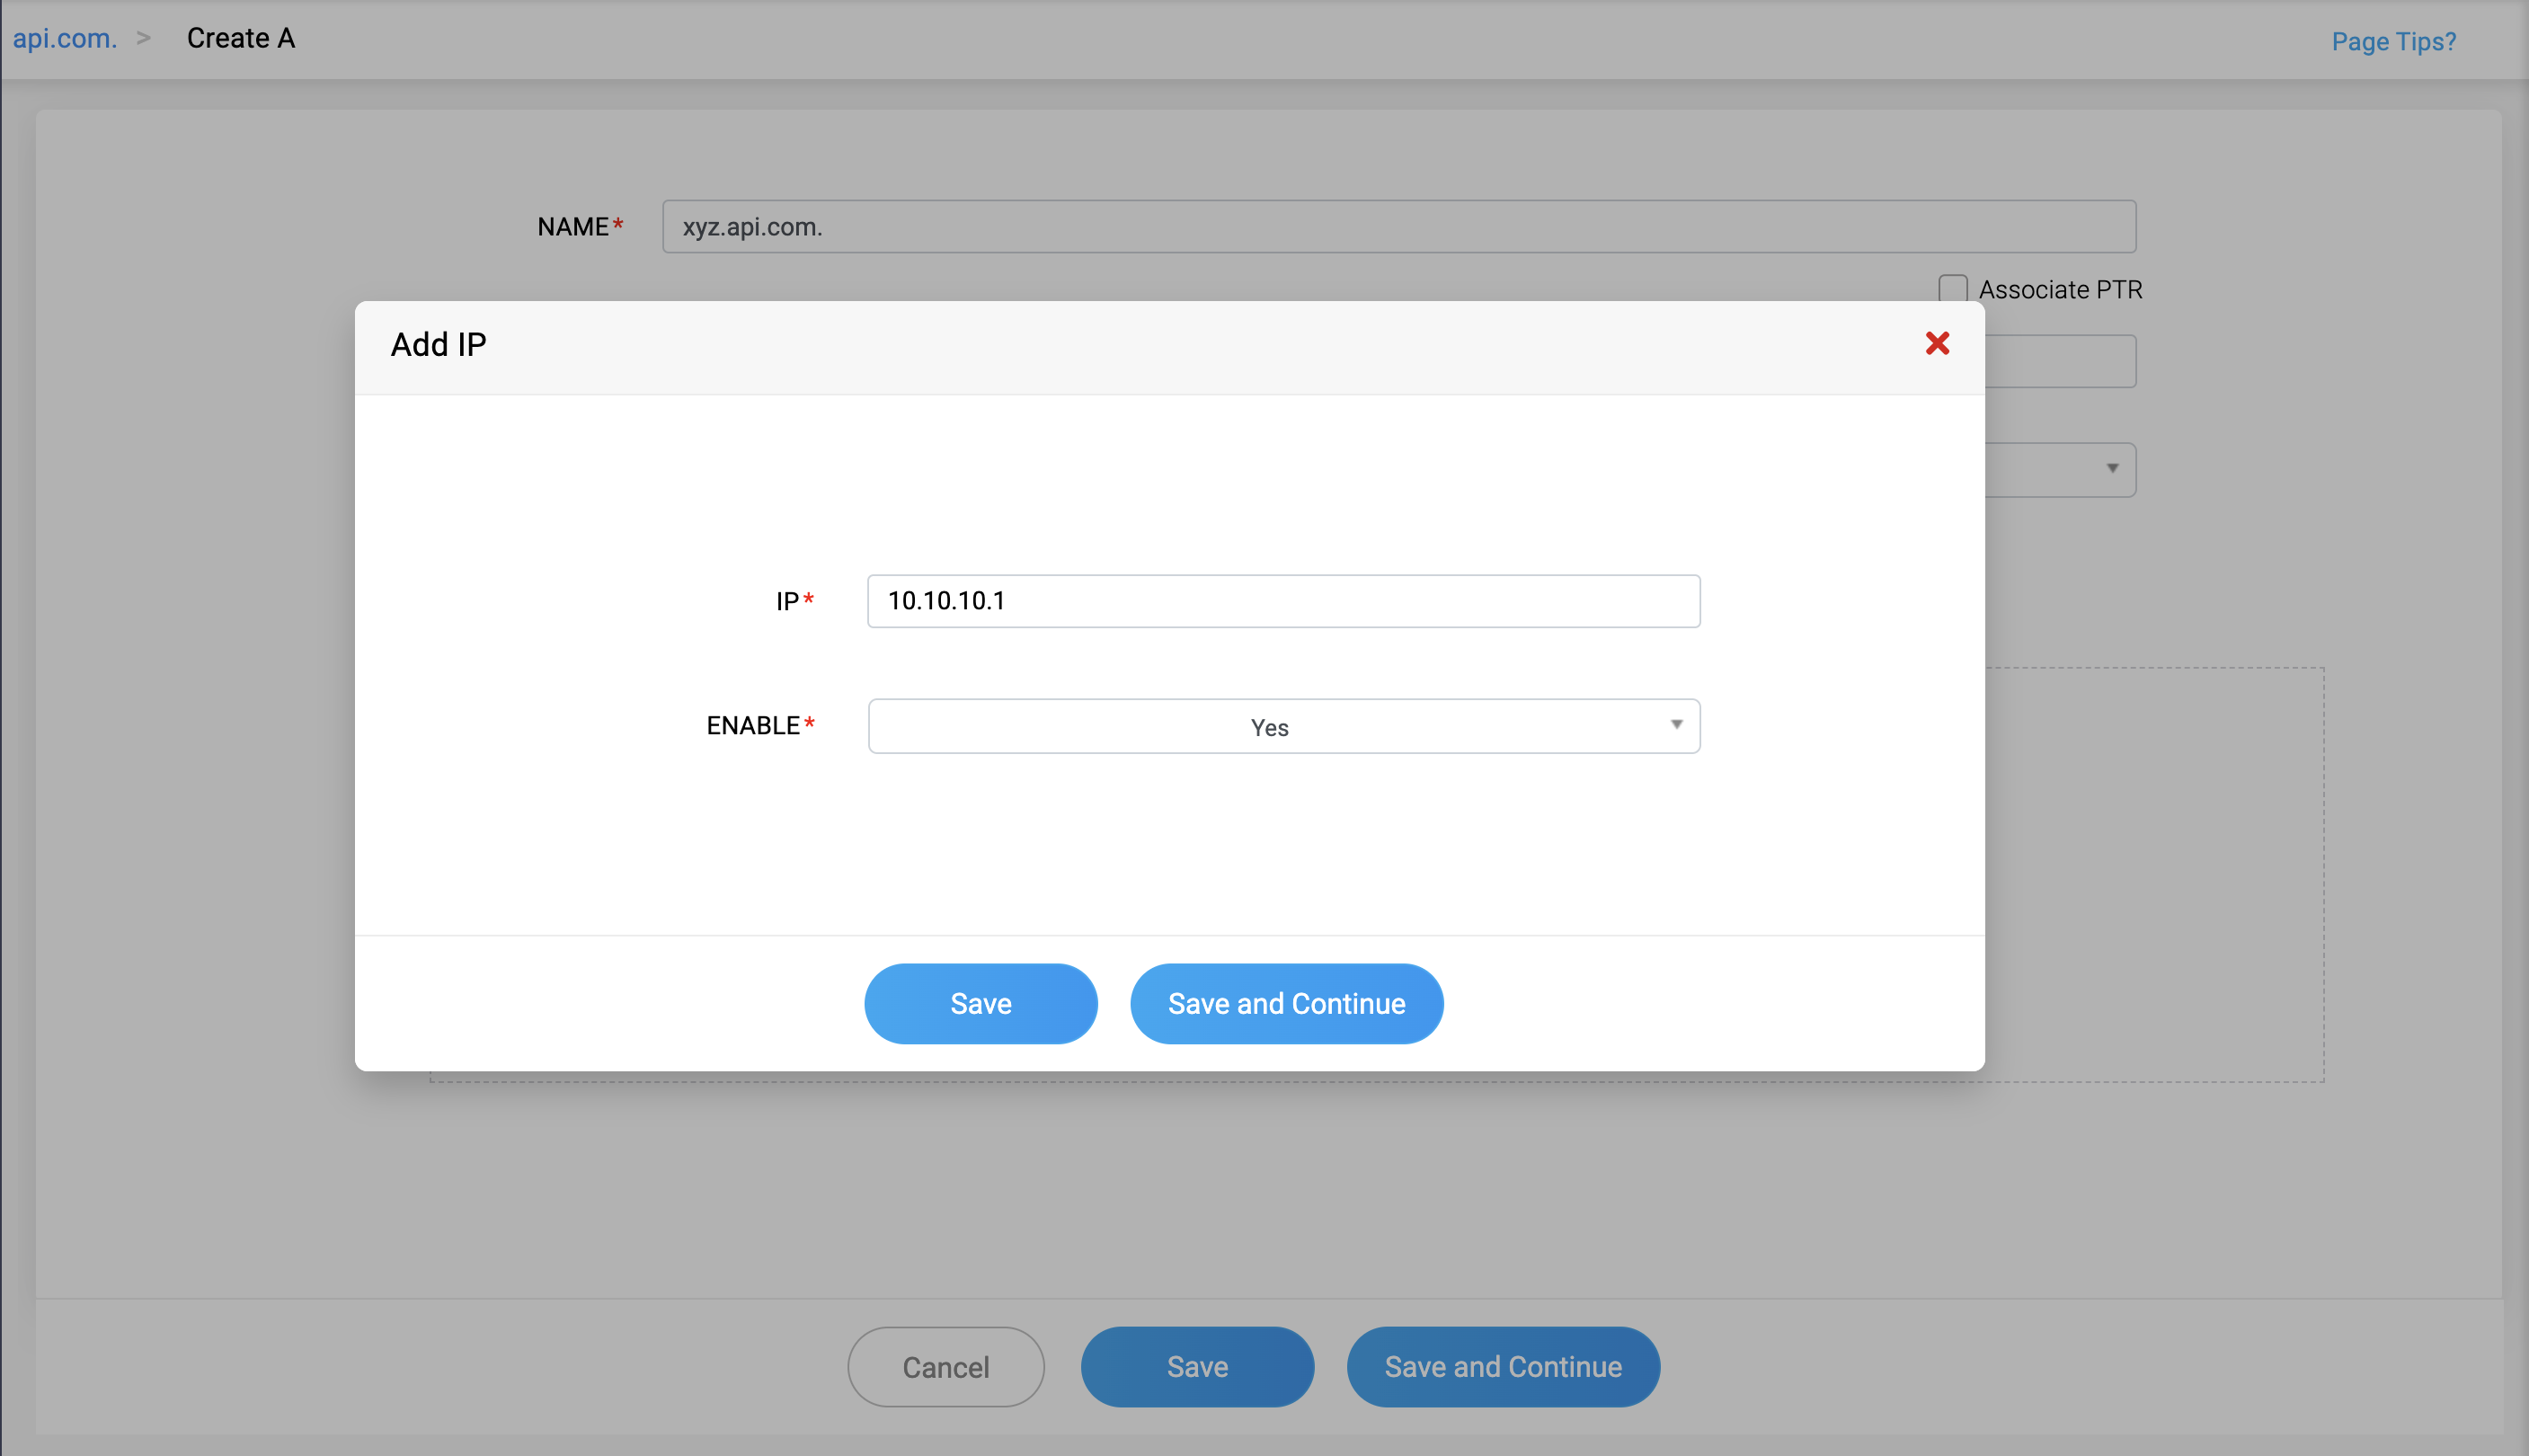Click the Associate PTR label text

click(x=2060, y=290)
